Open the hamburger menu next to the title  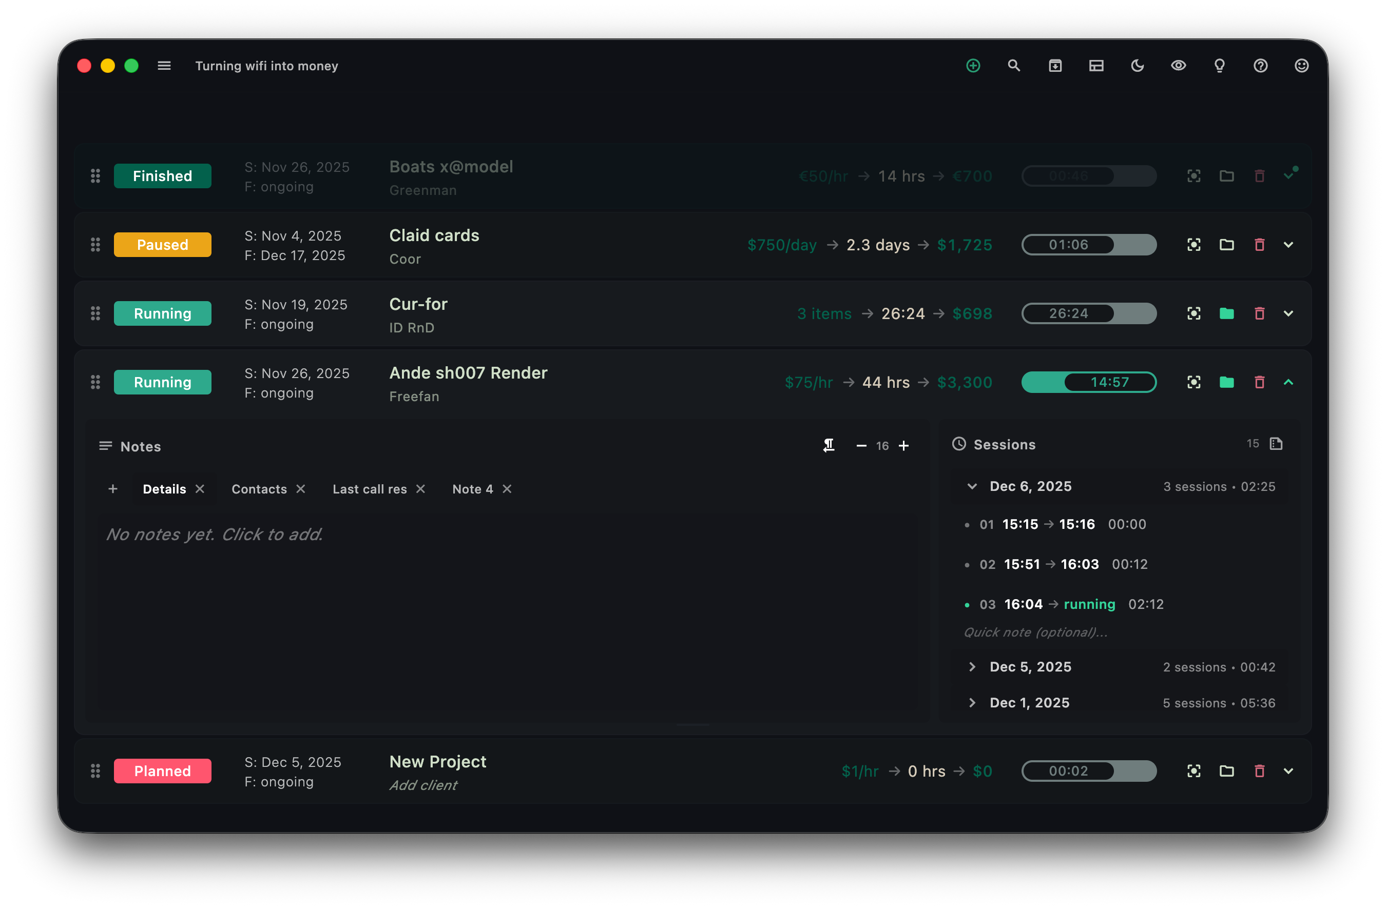coord(164,66)
